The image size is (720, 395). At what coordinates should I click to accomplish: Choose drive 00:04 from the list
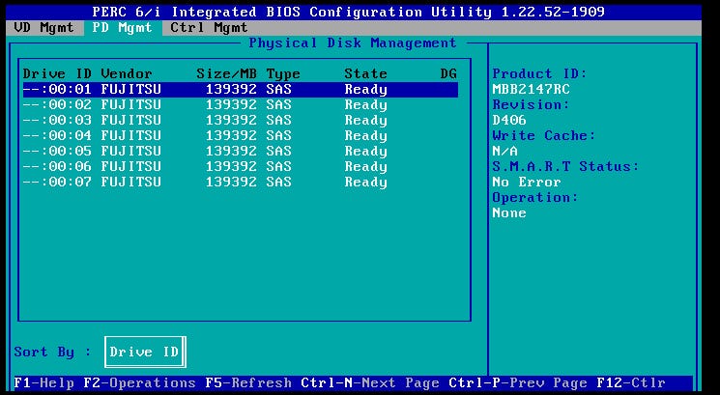tap(239, 136)
